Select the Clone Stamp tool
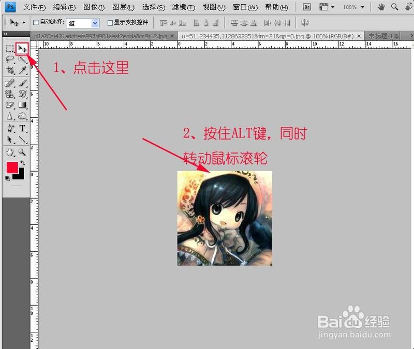The width and height of the screenshot is (414, 349). coord(10,94)
